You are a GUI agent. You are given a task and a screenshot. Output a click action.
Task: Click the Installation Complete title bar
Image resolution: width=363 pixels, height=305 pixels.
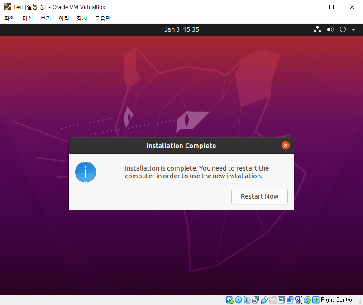point(181,146)
